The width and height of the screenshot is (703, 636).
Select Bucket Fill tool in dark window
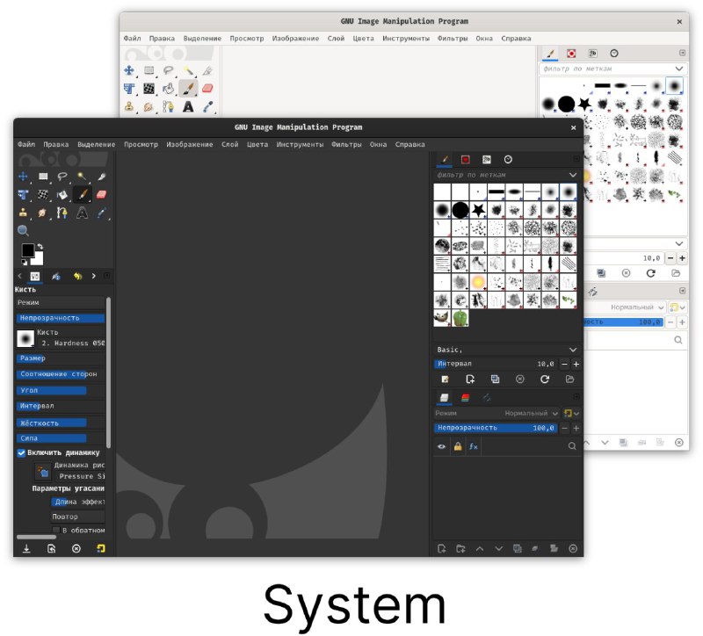pyautogui.click(x=62, y=194)
